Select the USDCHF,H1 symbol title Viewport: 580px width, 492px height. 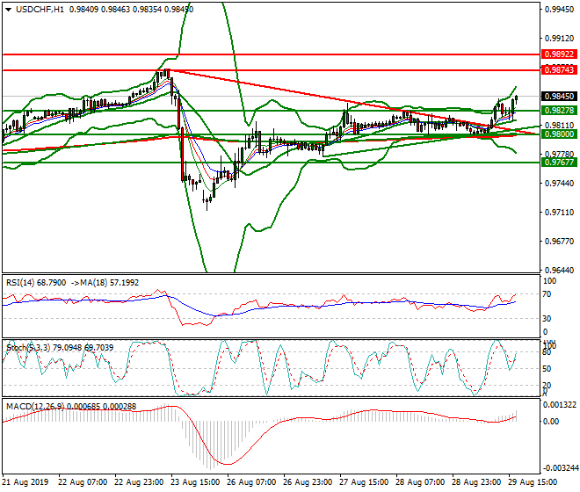pyautogui.click(x=40, y=10)
